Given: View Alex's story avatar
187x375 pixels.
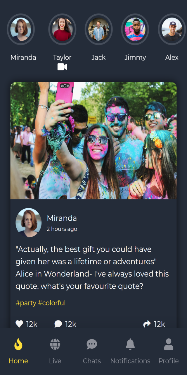Looking at the screenshot, I should click(x=172, y=29).
